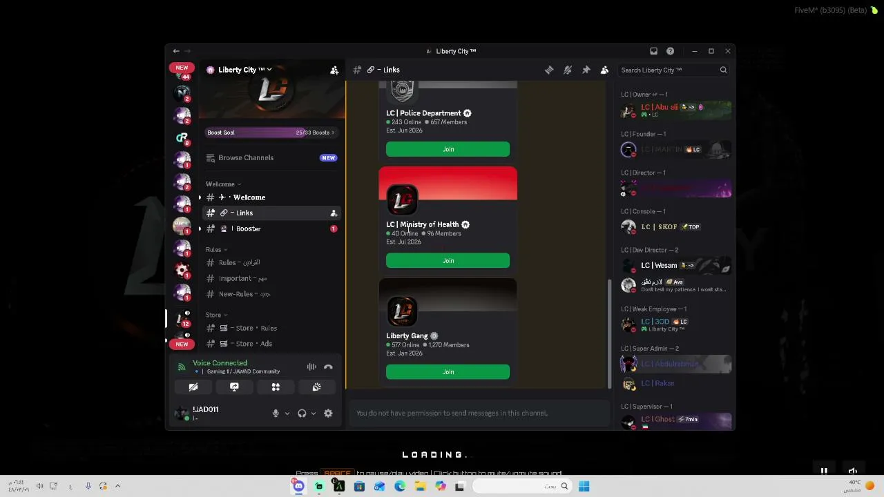Image resolution: width=884 pixels, height=497 pixels.
Task: Open User Settings gear icon
Action: point(328,413)
